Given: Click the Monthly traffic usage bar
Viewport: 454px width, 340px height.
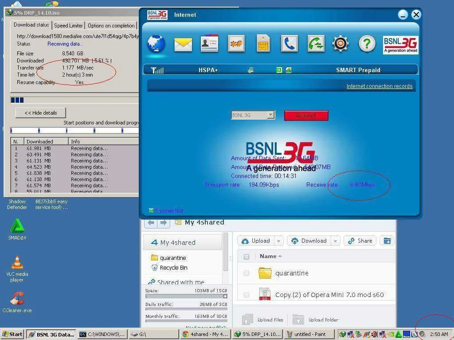Looking at the screenshot, I should [186, 321].
